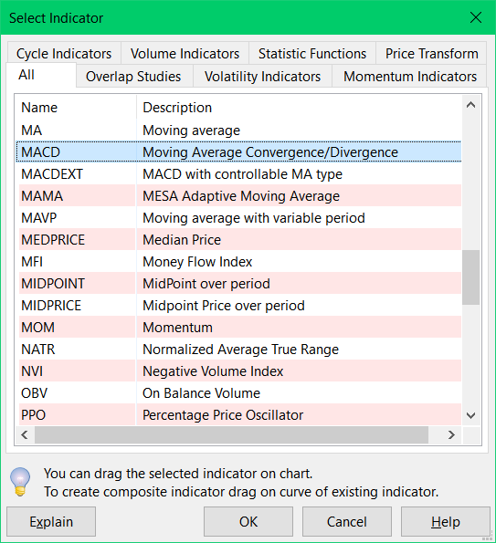This screenshot has height=543, width=496.
Task: Select the PPO indicator row
Action: click(x=238, y=414)
